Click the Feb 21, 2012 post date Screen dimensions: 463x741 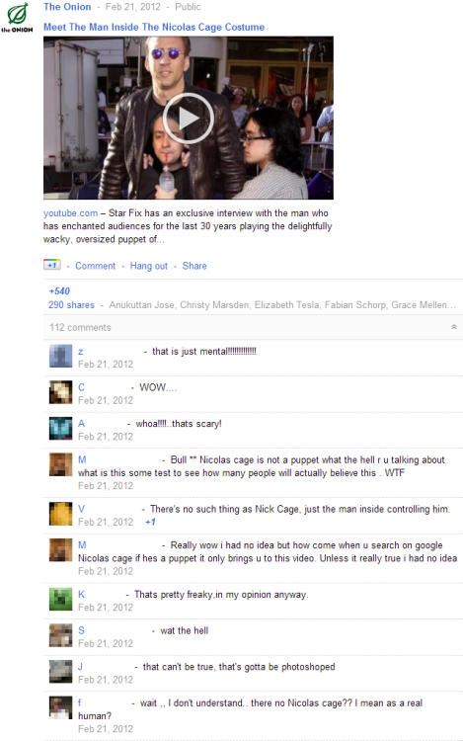pyautogui.click(x=132, y=7)
